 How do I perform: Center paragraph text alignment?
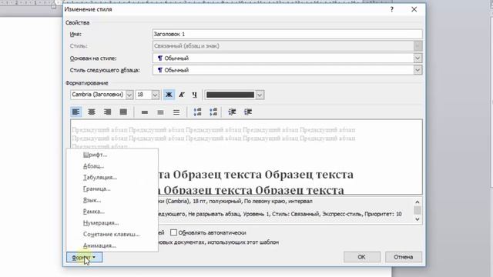coord(92,112)
